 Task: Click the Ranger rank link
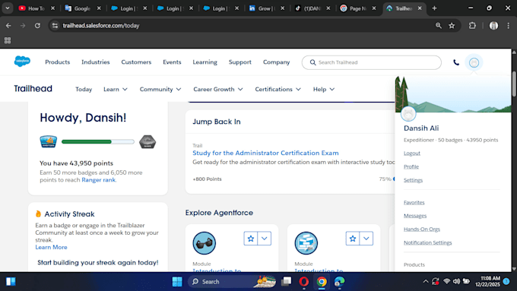point(99,180)
